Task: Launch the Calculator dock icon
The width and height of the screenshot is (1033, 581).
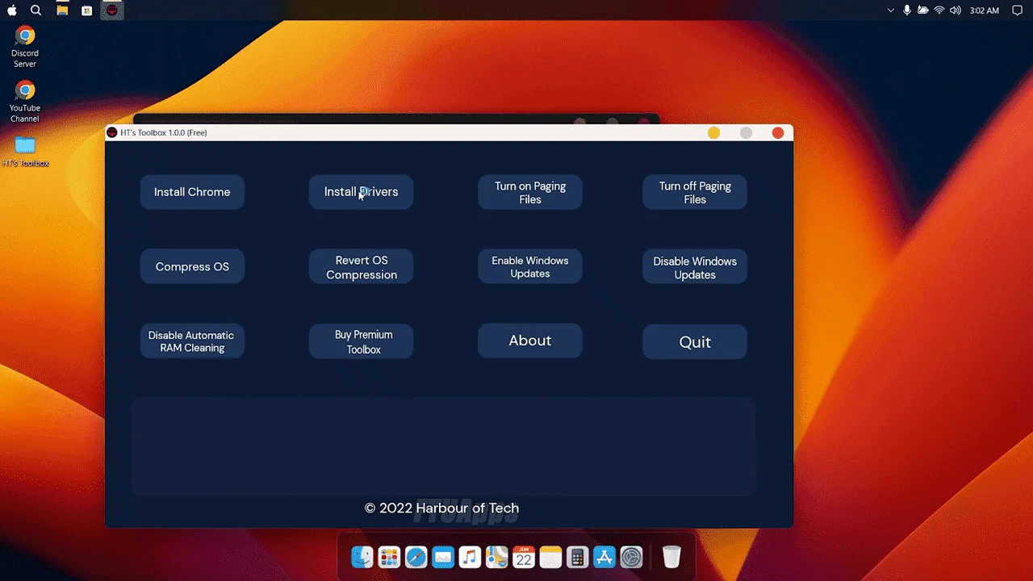Action: click(577, 557)
